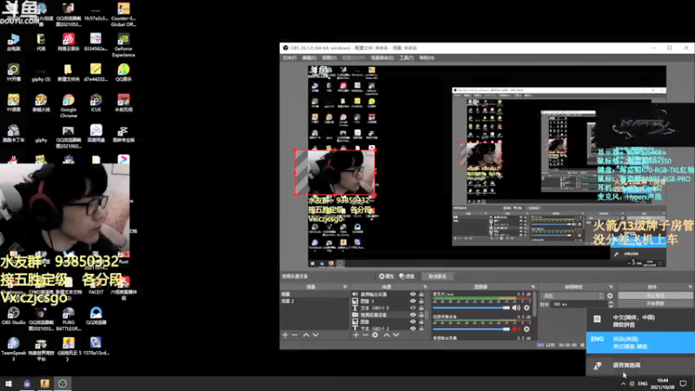Toggle visibility of 文本 (GDI+) 2 source
The width and height of the screenshot is (695, 391).
coord(413,328)
